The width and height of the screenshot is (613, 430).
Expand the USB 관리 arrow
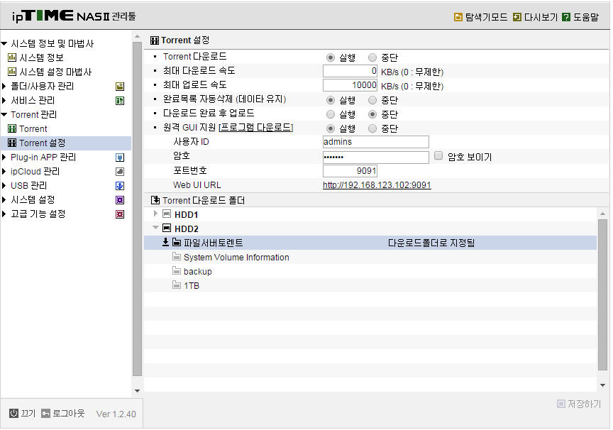tap(4, 186)
